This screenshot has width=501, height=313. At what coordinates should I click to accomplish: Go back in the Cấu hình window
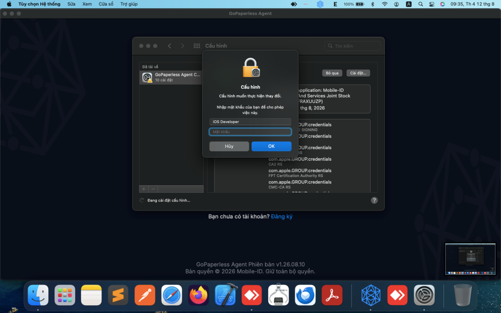point(170,46)
